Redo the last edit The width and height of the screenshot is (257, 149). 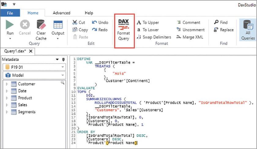point(100,30)
